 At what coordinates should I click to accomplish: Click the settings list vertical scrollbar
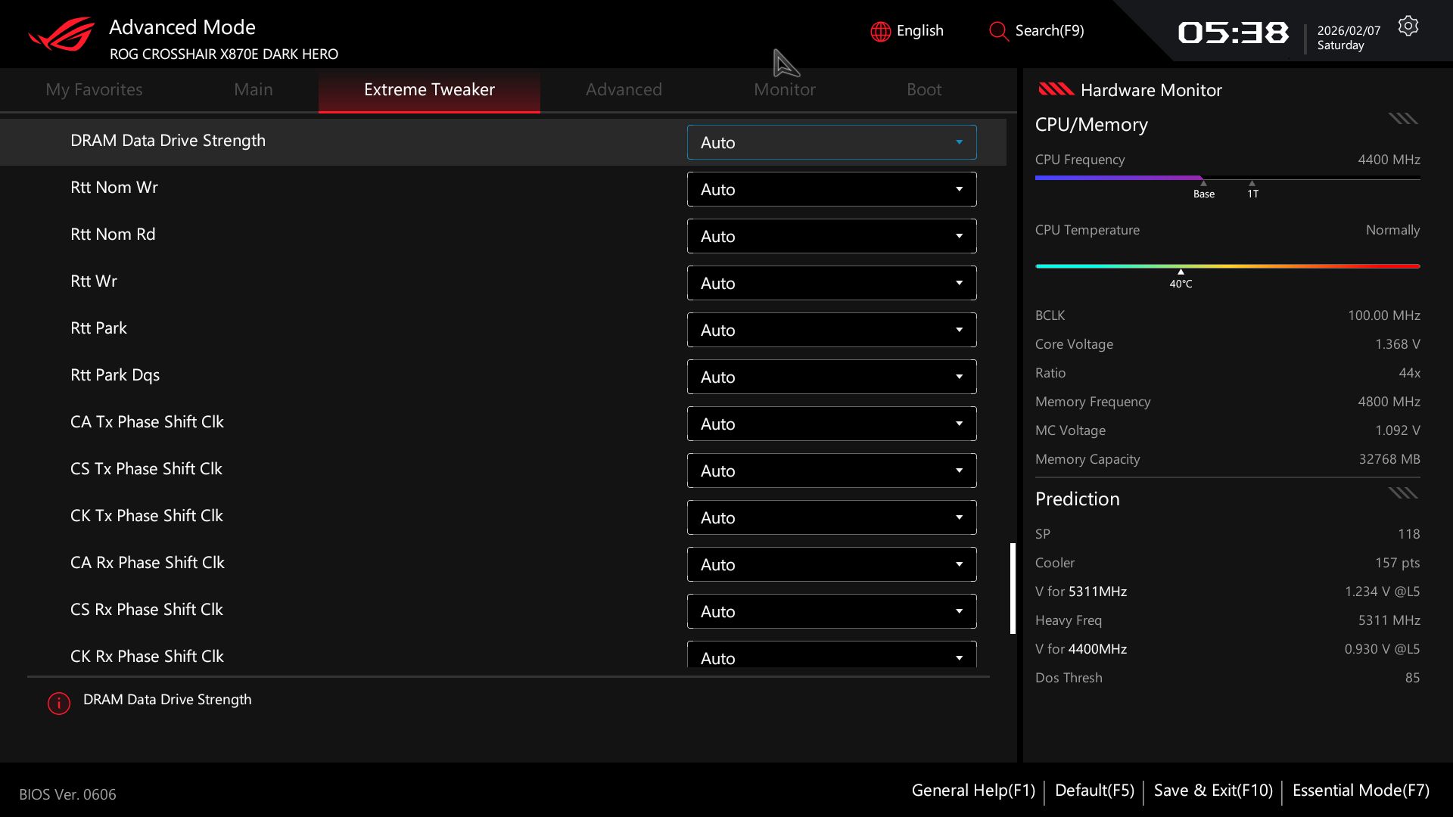click(x=1013, y=588)
